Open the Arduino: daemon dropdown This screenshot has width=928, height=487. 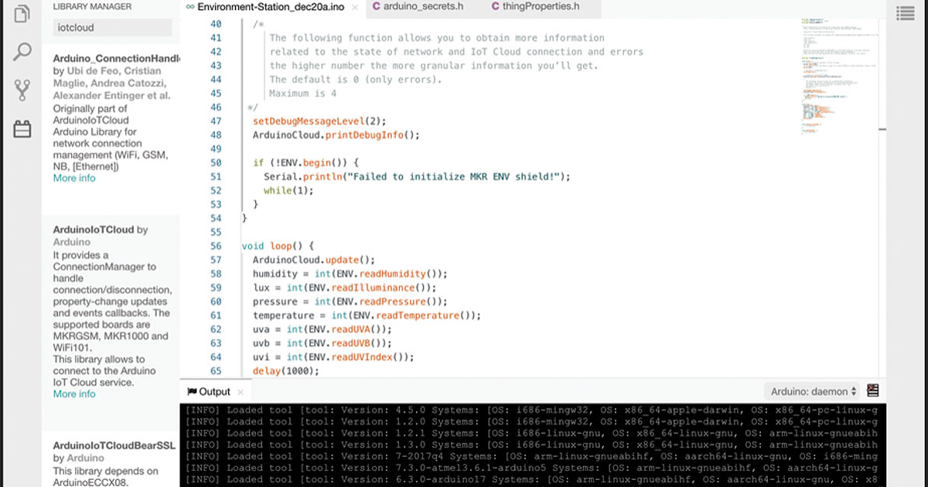pos(811,391)
